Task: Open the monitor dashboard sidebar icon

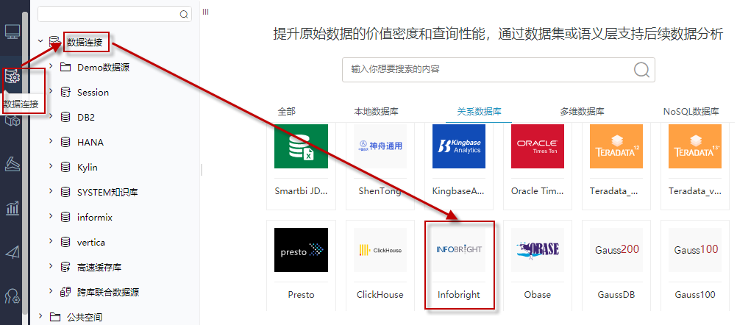Action: 13,32
